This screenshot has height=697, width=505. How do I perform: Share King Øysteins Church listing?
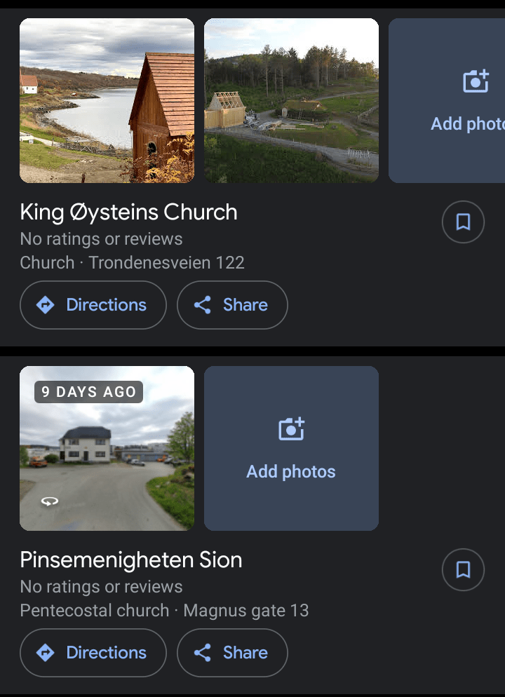pyautogui.click(x=232, y=305)
